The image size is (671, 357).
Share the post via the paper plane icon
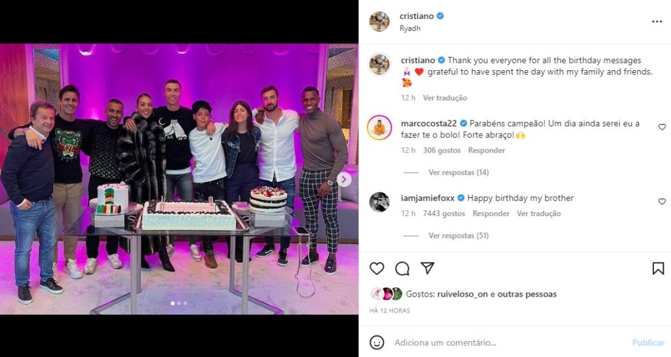click(x=427, y=268)
